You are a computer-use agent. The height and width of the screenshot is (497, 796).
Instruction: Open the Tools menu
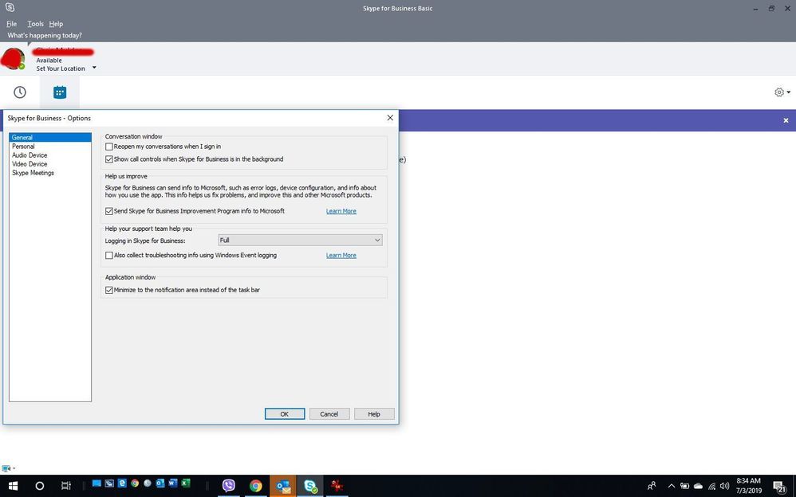35,24
